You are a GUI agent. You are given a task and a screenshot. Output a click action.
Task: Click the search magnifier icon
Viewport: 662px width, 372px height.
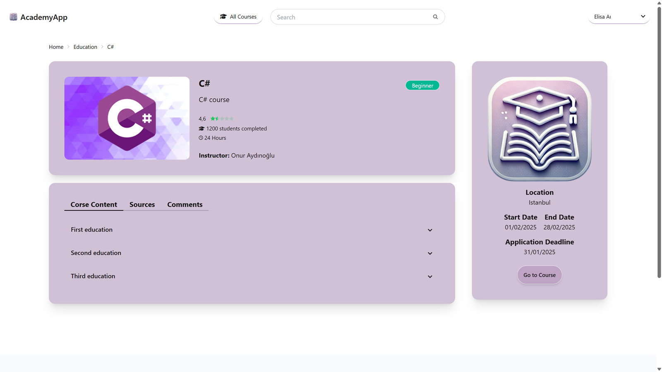coord(435,17)
